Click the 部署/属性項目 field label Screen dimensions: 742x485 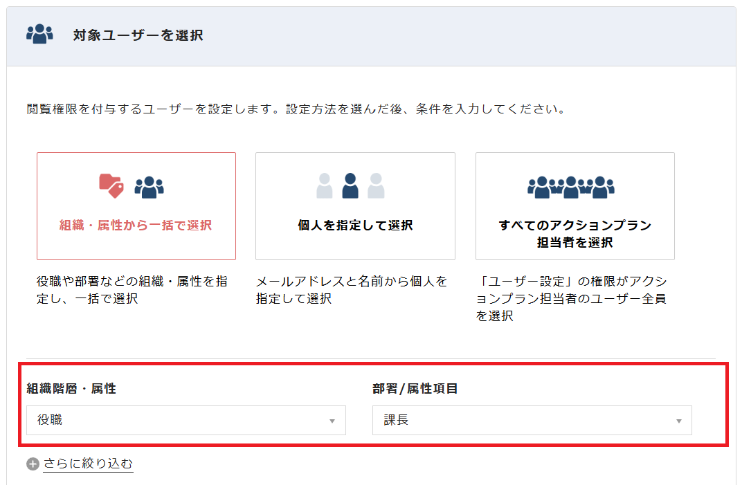click(415, 389)
